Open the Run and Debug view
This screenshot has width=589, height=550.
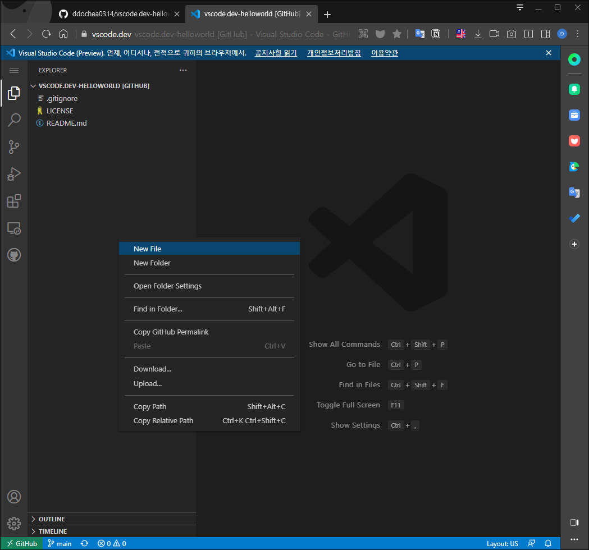point(14,174)
